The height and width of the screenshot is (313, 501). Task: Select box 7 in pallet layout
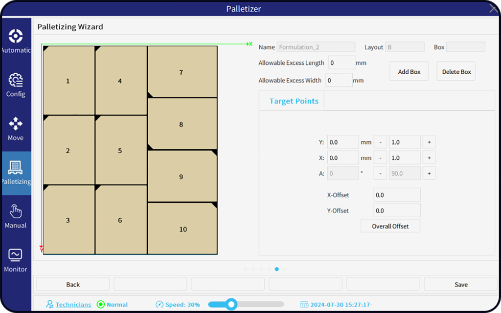pos(182,72)
